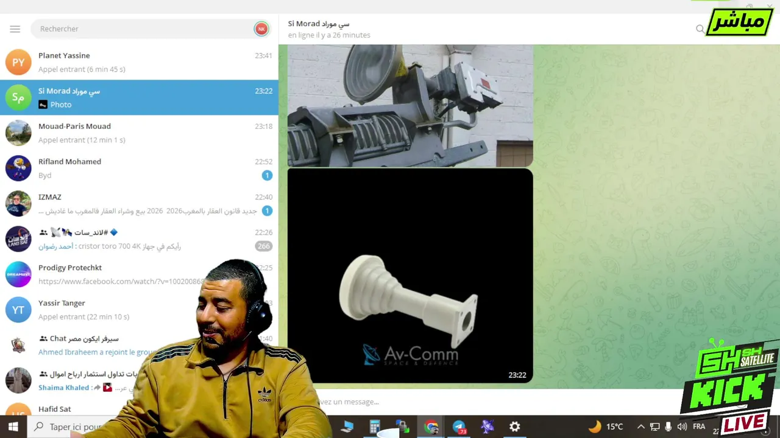The height and width of the screenshot is (438, 780).
Task: Click the search-in-chat magnifier icon
Action: 700,29
